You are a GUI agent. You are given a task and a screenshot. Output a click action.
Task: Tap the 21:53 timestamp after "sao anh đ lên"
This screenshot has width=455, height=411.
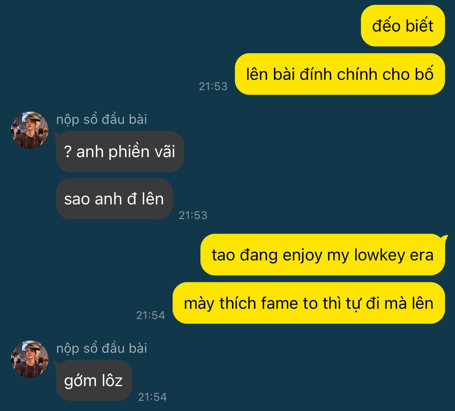[x=193, y=215]
